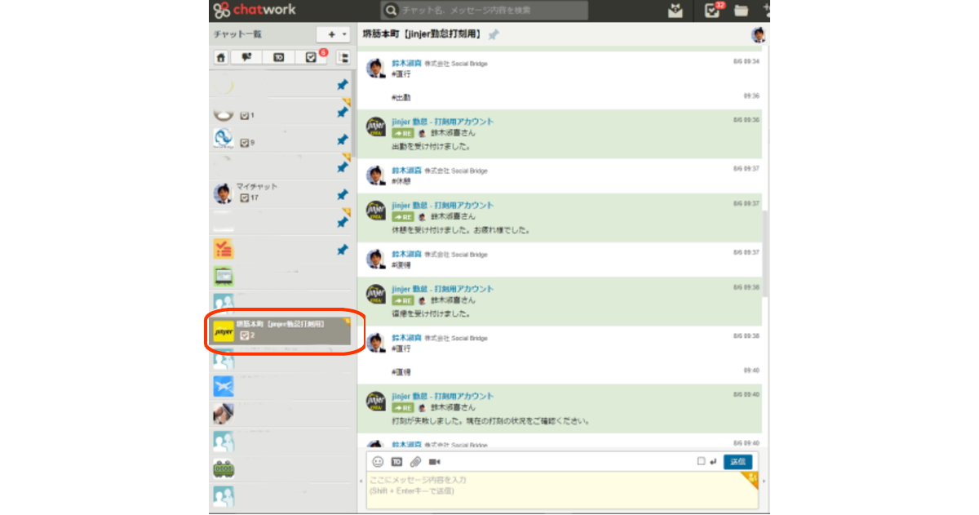Focus the chat and message search field

[485, 11]
